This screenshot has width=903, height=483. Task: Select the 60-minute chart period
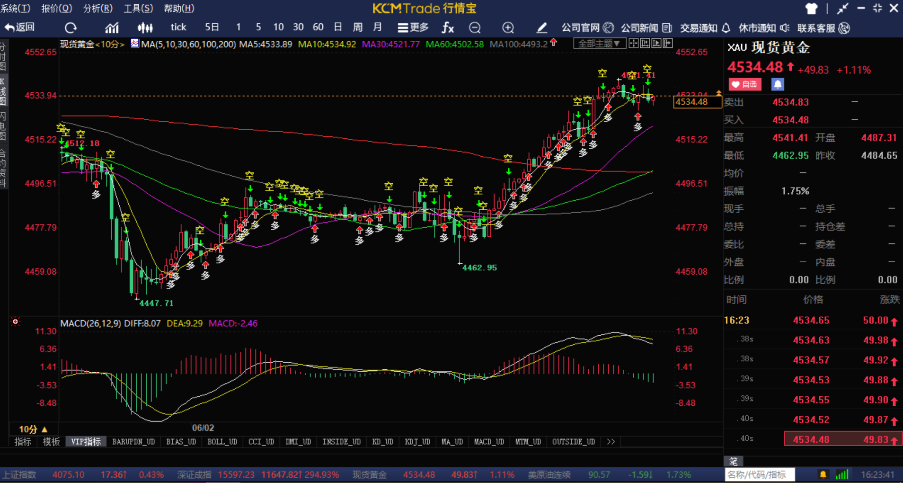click(318, 27)
